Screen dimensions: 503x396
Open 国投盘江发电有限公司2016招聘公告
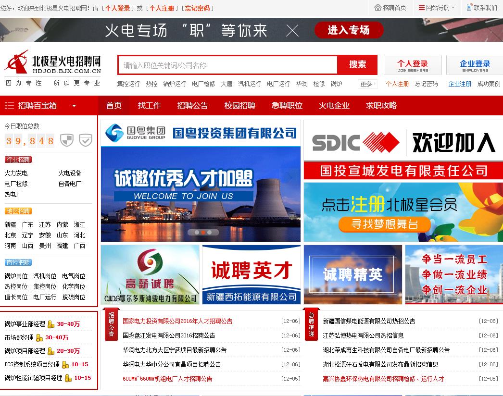point(169,335)
